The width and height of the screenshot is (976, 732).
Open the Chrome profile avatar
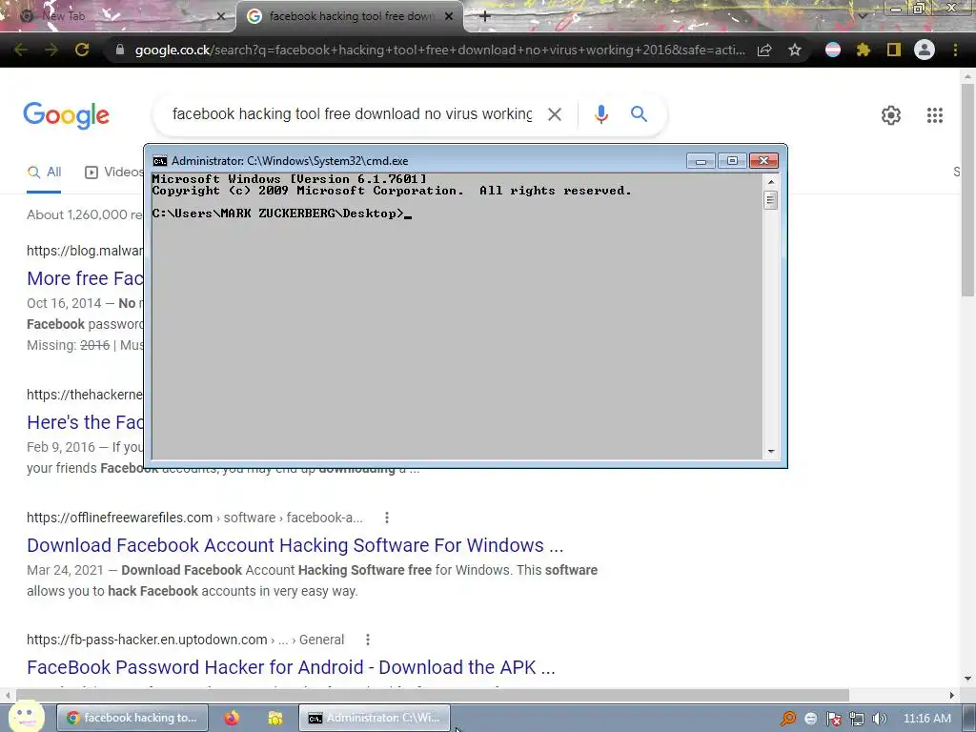tap(925, 50)
